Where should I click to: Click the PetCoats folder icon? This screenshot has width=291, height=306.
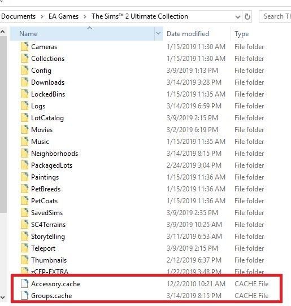click(24, 200)
